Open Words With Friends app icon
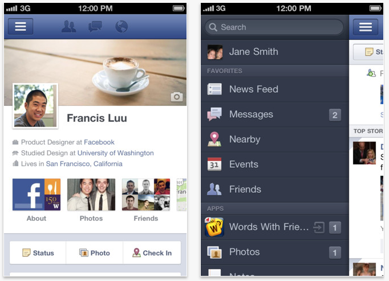Viewport: 389px width, 281px height. [x=214, y=227]
